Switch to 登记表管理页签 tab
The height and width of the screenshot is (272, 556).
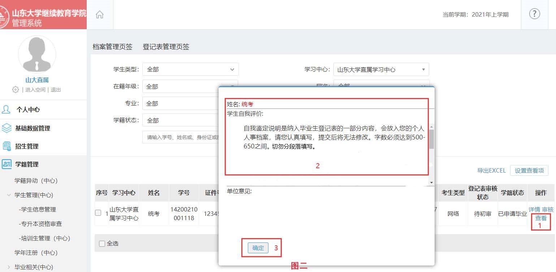click(166, 47)
